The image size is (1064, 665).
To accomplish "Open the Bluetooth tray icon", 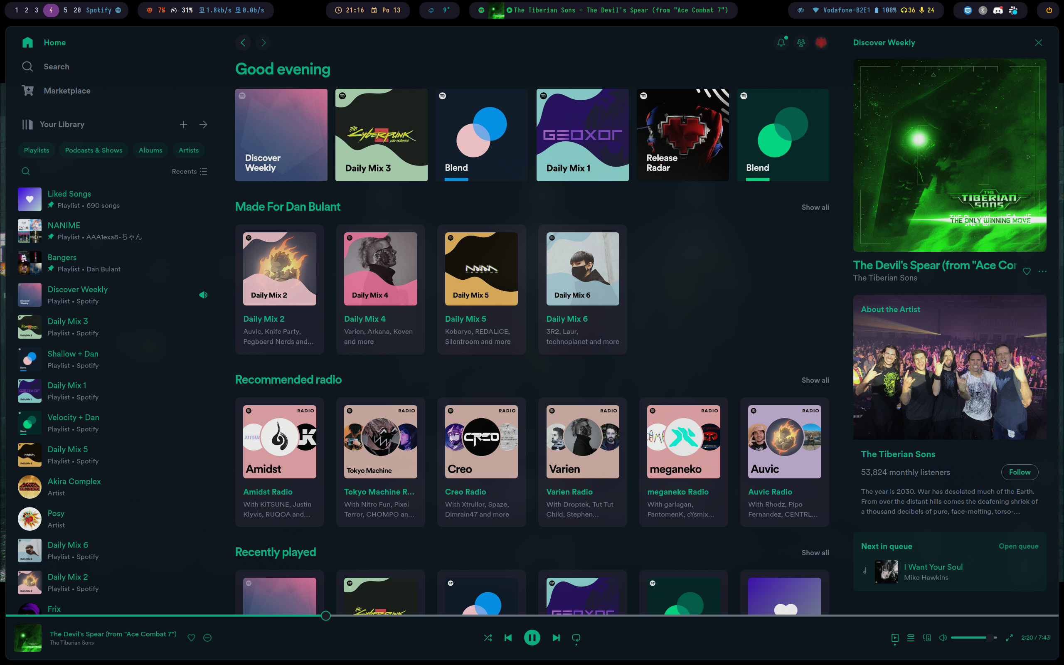I will [983, 10].
